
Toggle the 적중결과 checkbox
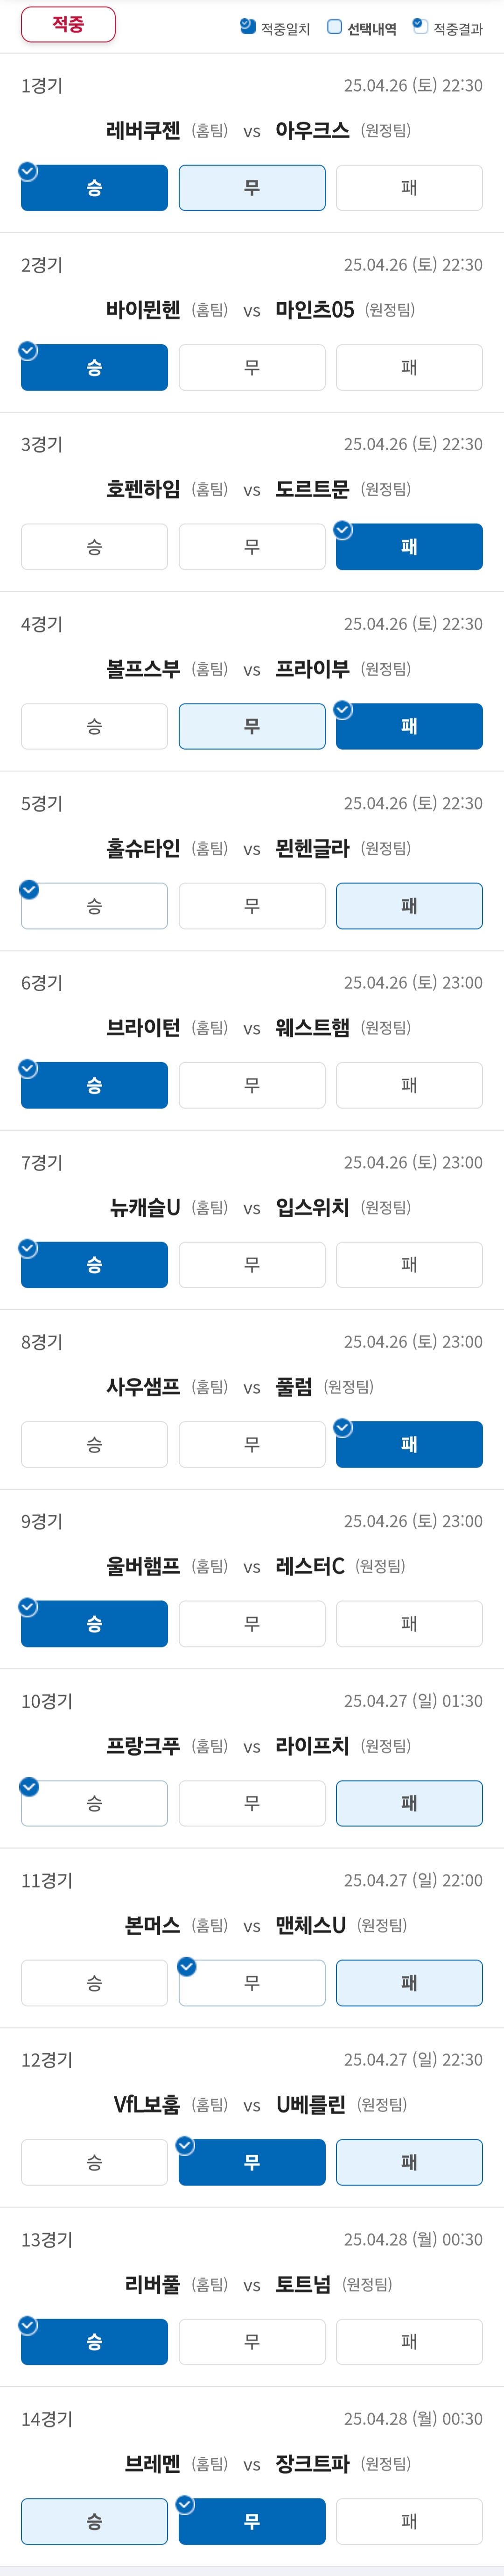coord(420,27)
